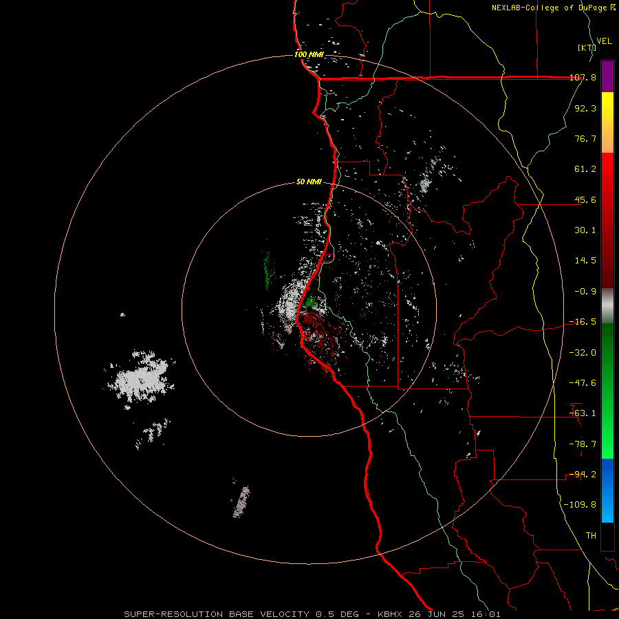Click the blue segment of the velocity color bar
619x619 pixels.
[607, 490]
